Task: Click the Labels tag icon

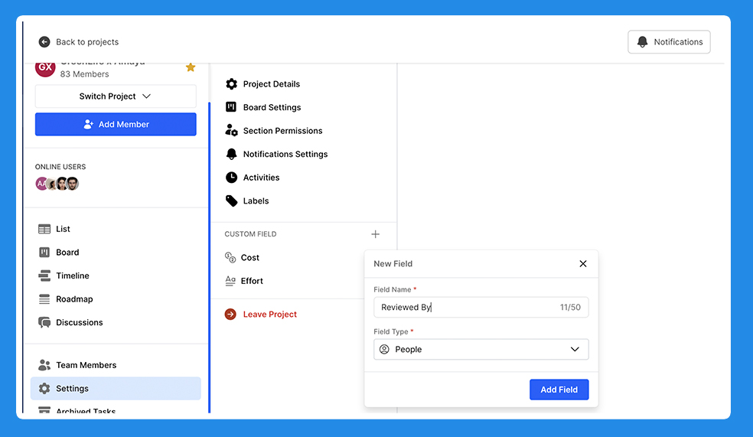Action: tap(231, 201)
